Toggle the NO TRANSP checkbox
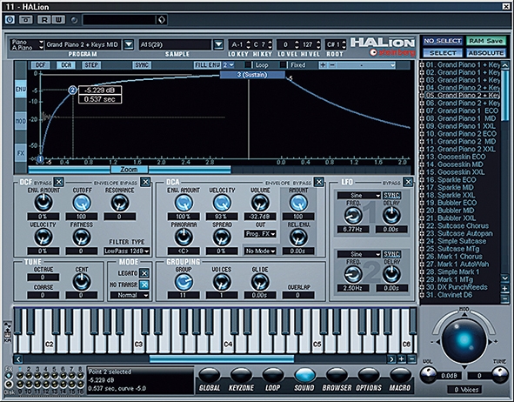The height and width of the screenshot is (402, 514). click(x=144, y=285)
